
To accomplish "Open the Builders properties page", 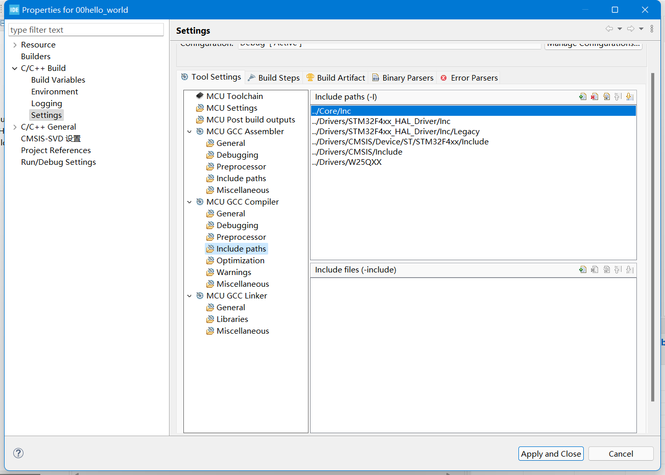I will (x=36, y=57).
